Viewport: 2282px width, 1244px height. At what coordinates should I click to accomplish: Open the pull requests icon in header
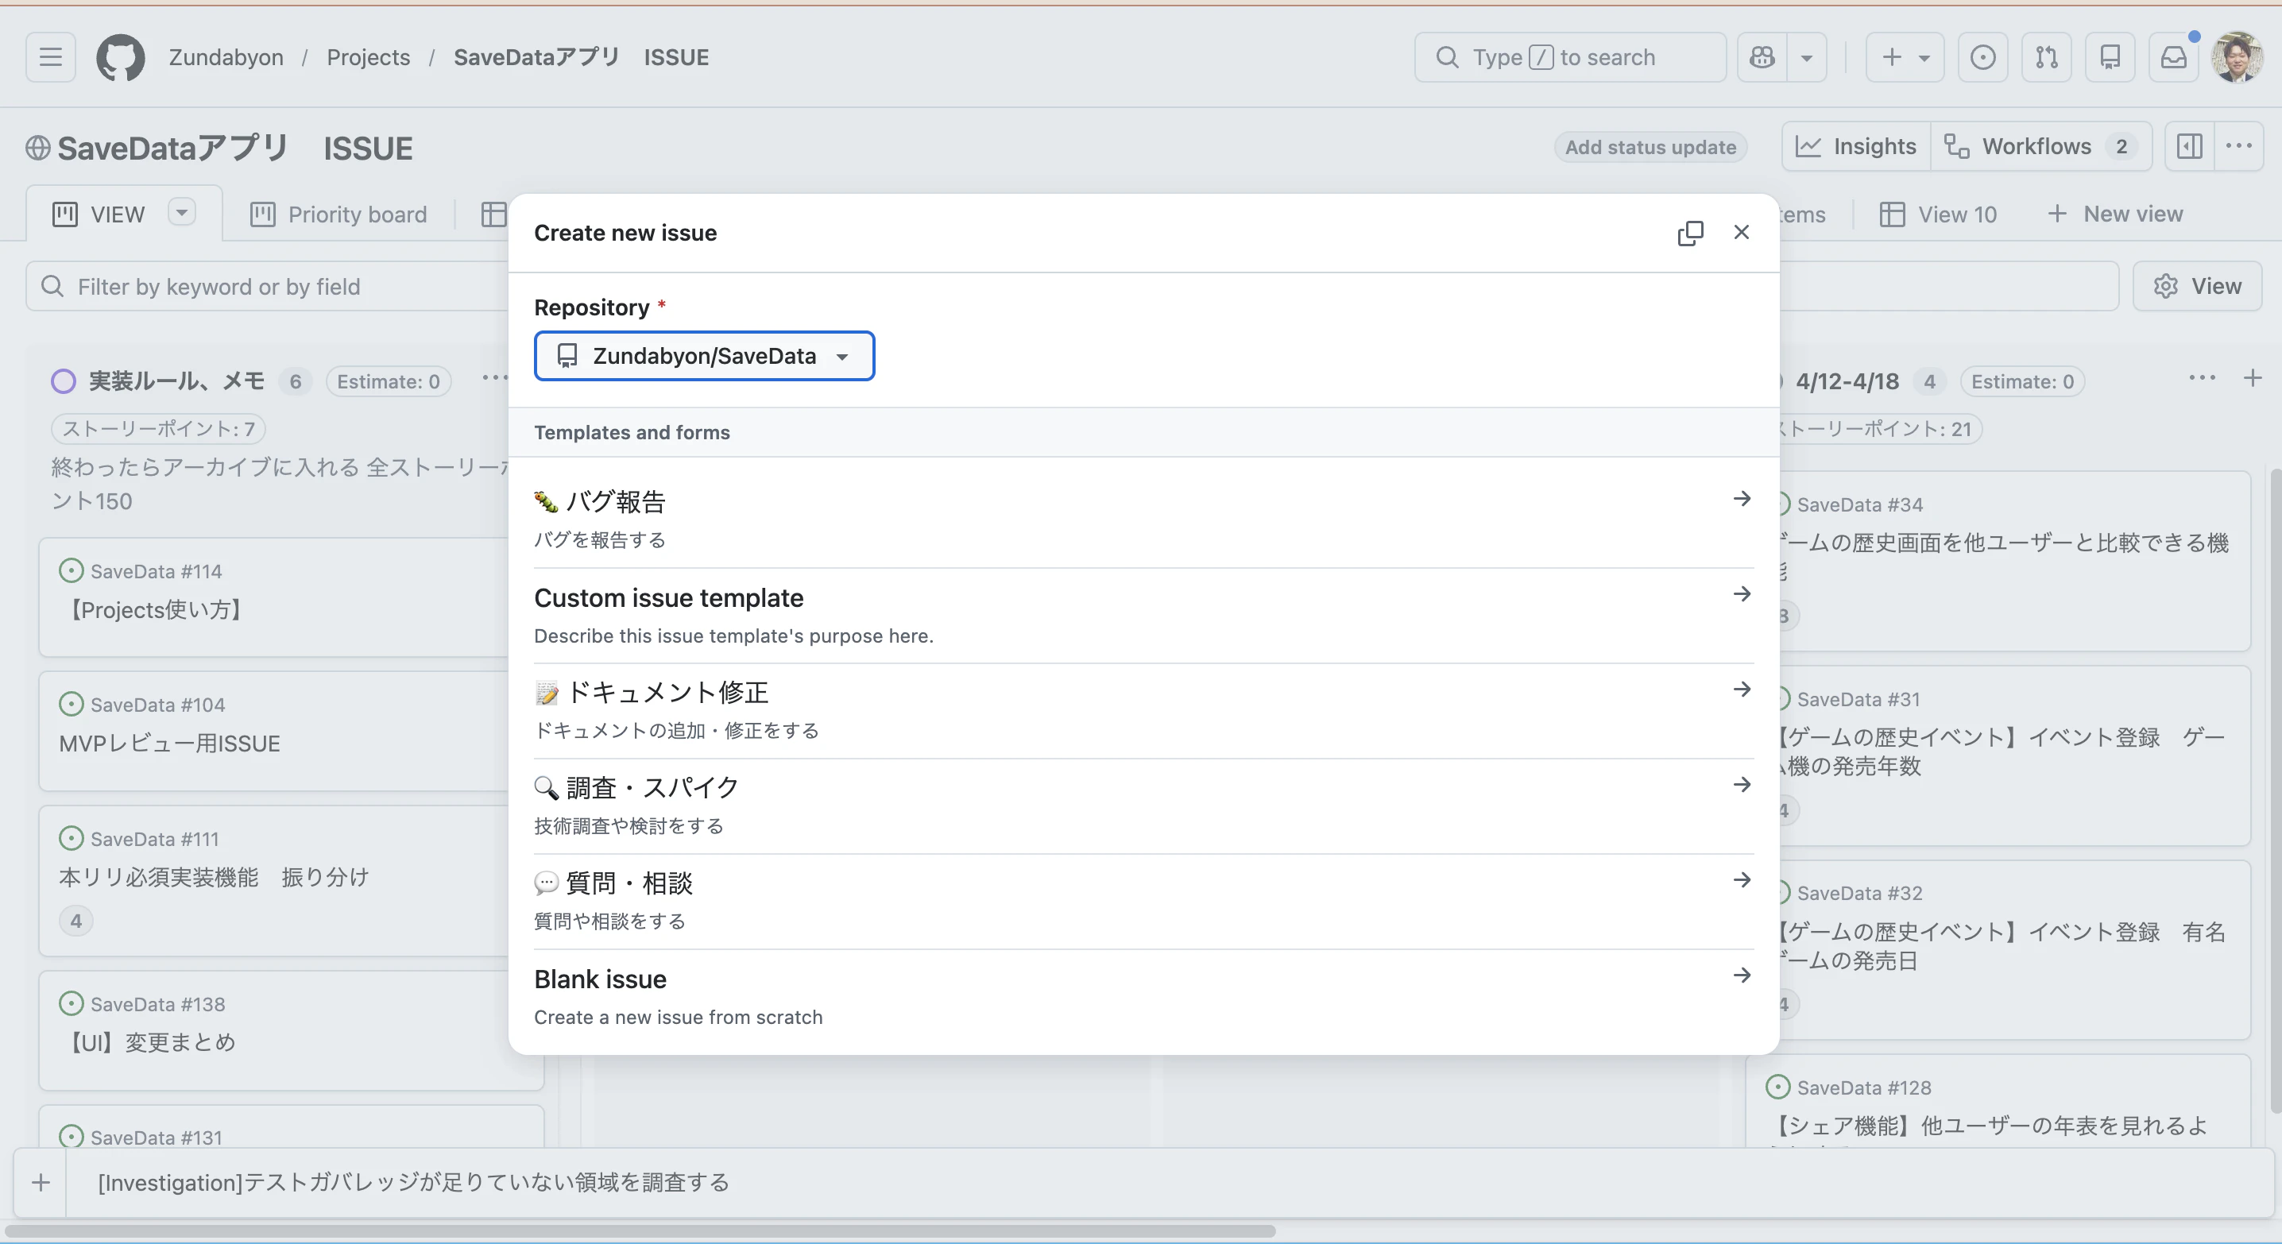point(2046,57)
